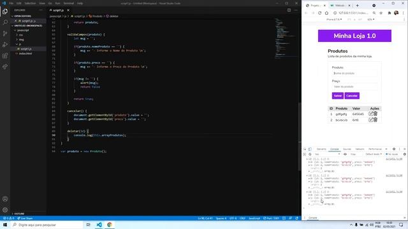Delete the gdfgdfg product row
This screenshot has width=408, height=229.
pos(375,114)
